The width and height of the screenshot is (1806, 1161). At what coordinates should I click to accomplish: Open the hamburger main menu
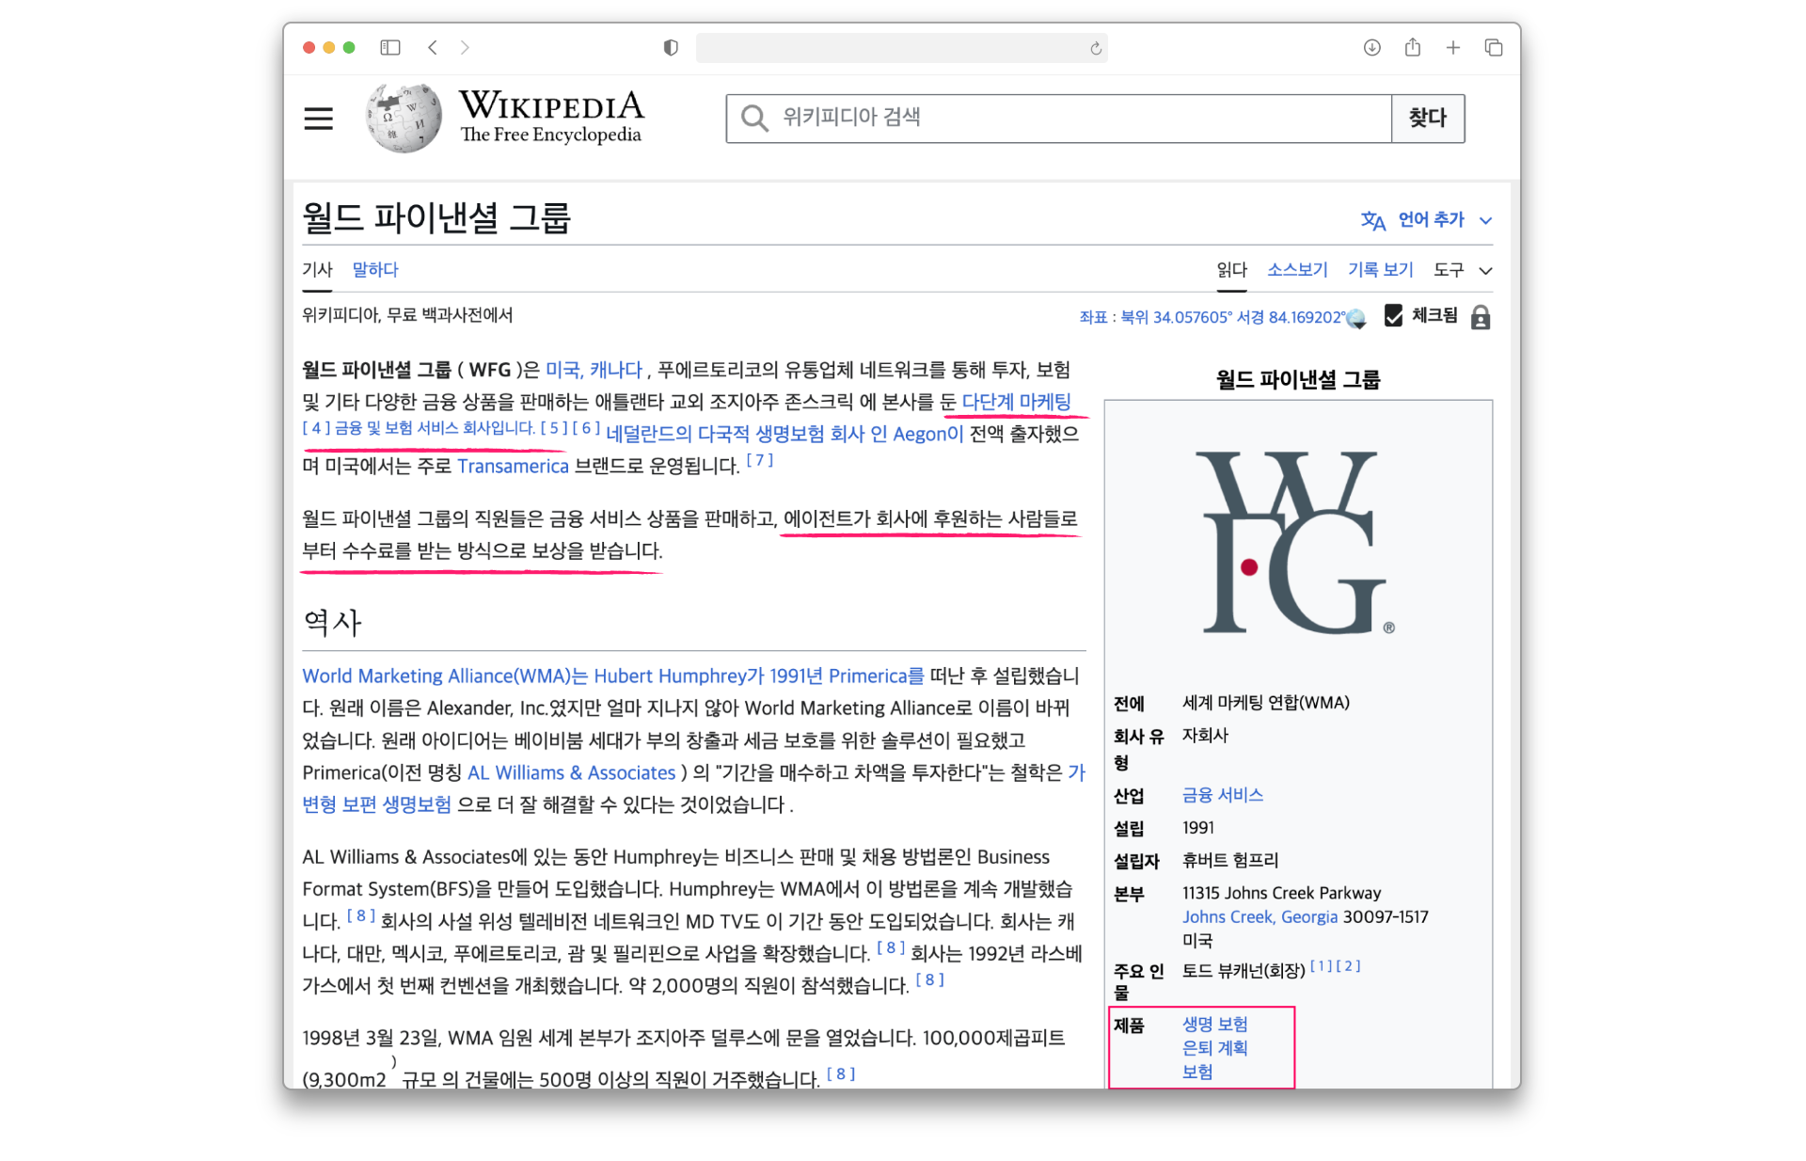(318, 119)
